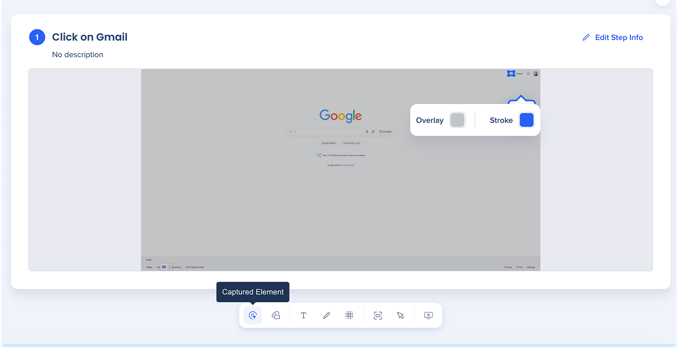Open the Overlay color swatch
This screenshot has height=349, width=678.
click(x=457, y=120)
